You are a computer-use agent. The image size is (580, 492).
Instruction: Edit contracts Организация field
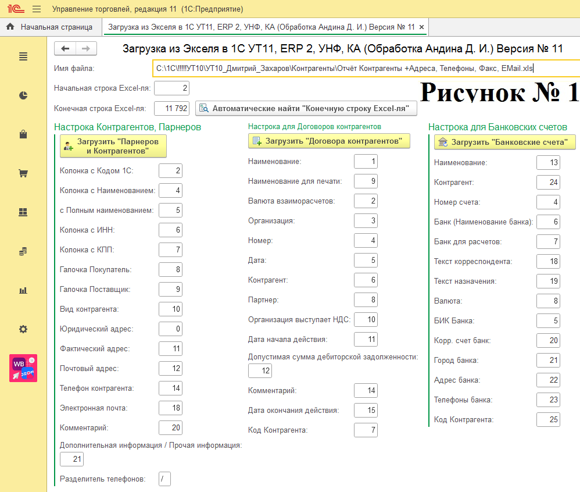pyautogui.click(x=366, y=220)
